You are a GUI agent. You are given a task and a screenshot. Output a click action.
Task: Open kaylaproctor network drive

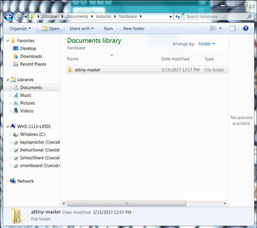(40, 142)
